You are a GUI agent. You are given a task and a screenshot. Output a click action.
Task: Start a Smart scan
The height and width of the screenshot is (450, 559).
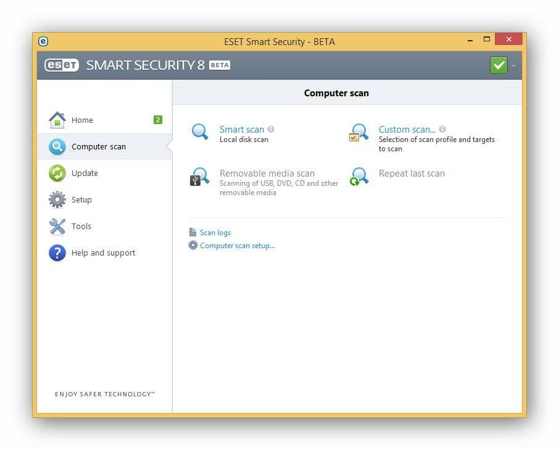point(242,129)
